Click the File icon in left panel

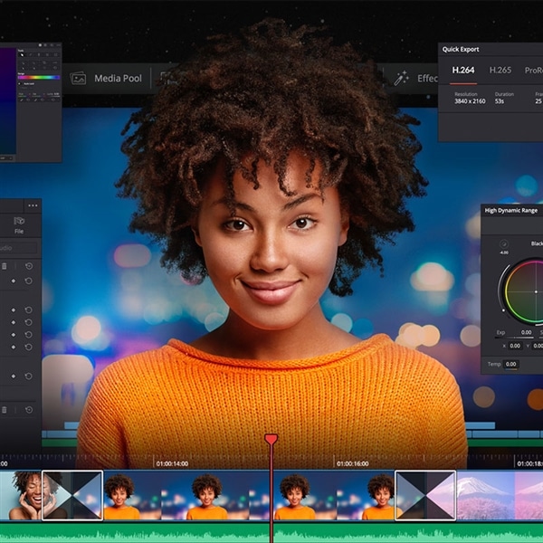[19, 222]
